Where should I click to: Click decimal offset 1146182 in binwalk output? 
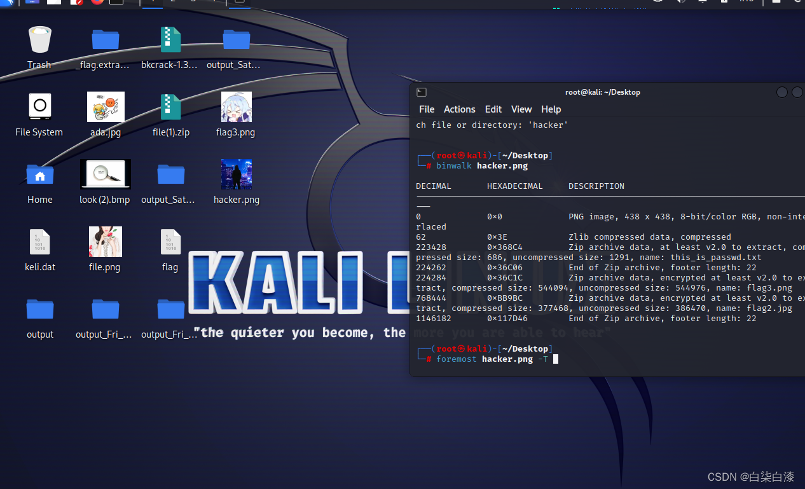click(434, 319)
